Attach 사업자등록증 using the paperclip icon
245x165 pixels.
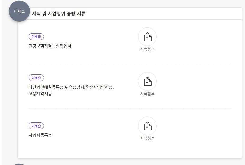click(147, 126)
